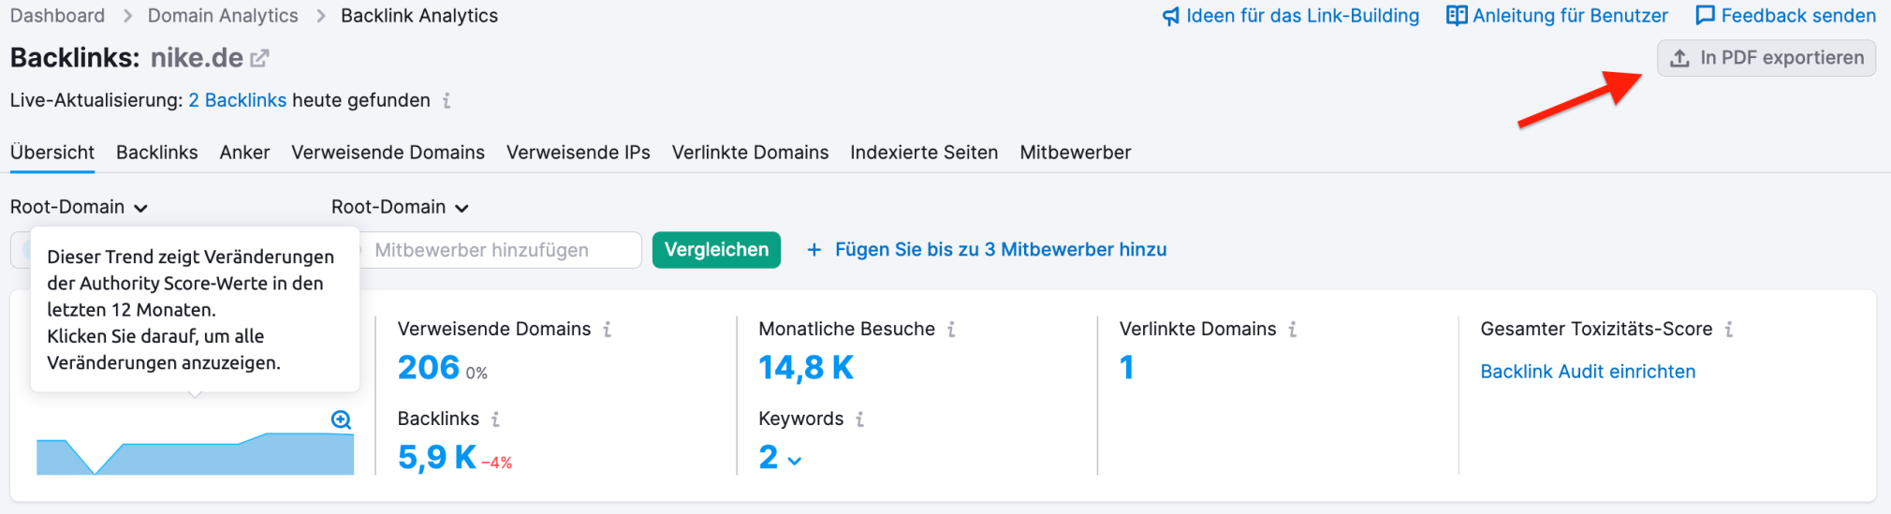The width and height of the screenshot is (1891, 514).
Task: Go to Domain Analytics breadcrumb
Action: pos(223,16)
